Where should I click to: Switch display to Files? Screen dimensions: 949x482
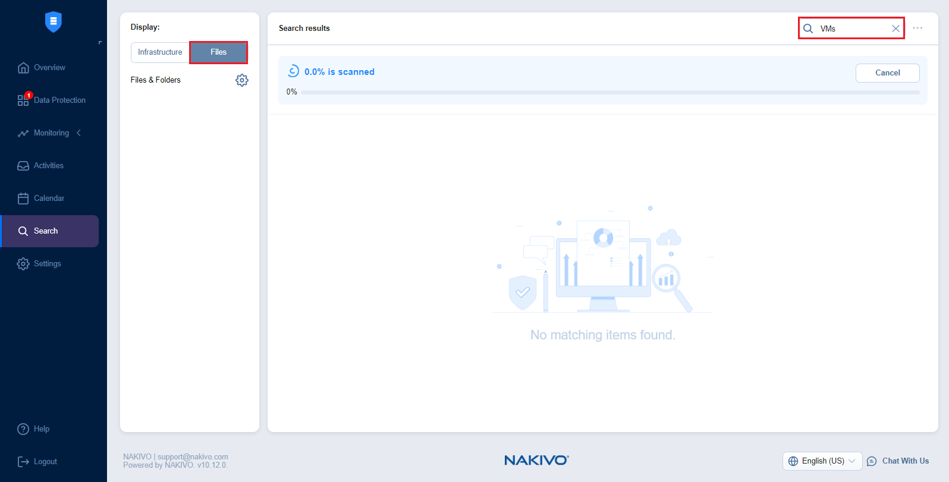pos(218,52)
